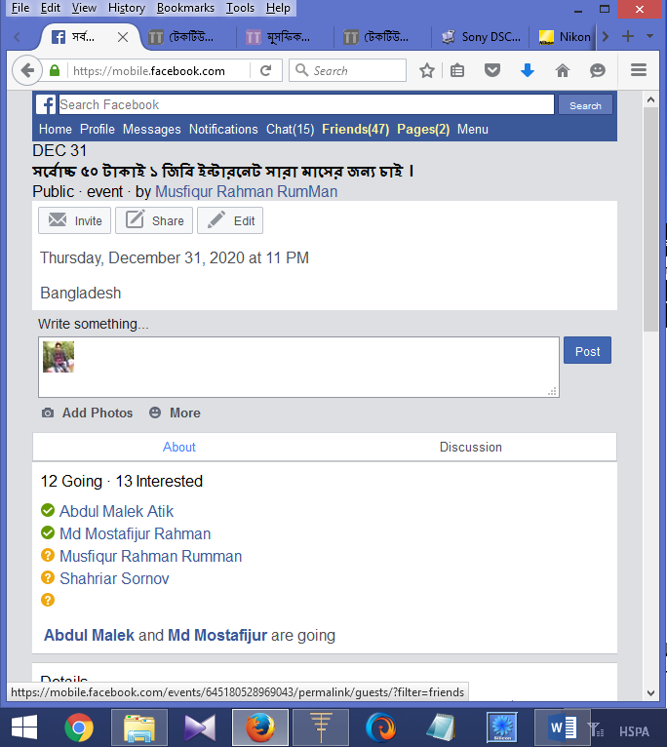Open a new tab with plus icon
Image resolution: width=667 pixels, height=747 pixels.
628,36
